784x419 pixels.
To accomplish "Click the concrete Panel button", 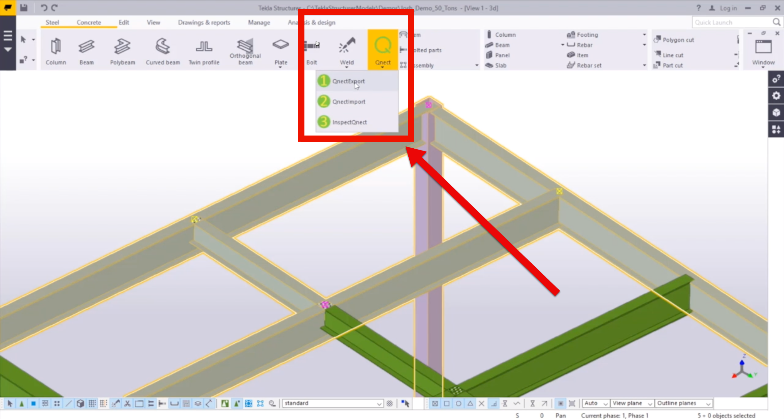I will coord(497,55).
